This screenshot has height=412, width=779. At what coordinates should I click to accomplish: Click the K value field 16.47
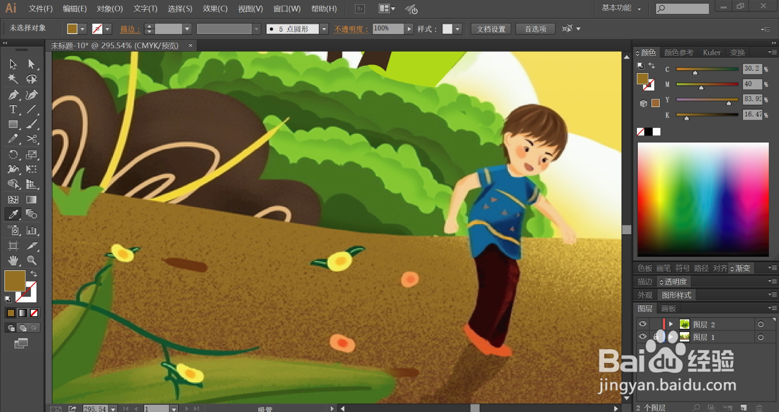click(752, 114)
